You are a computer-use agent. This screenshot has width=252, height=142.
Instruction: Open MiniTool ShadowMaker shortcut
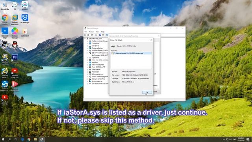click(x=5, y=86)
